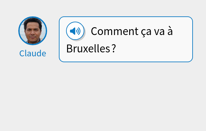Play the audio with the speaker icon
This screenshot has width=206, height=131.
click(x=75, y=31)
